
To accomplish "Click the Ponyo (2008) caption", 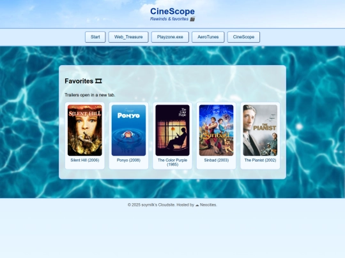I will pos(128,160).
